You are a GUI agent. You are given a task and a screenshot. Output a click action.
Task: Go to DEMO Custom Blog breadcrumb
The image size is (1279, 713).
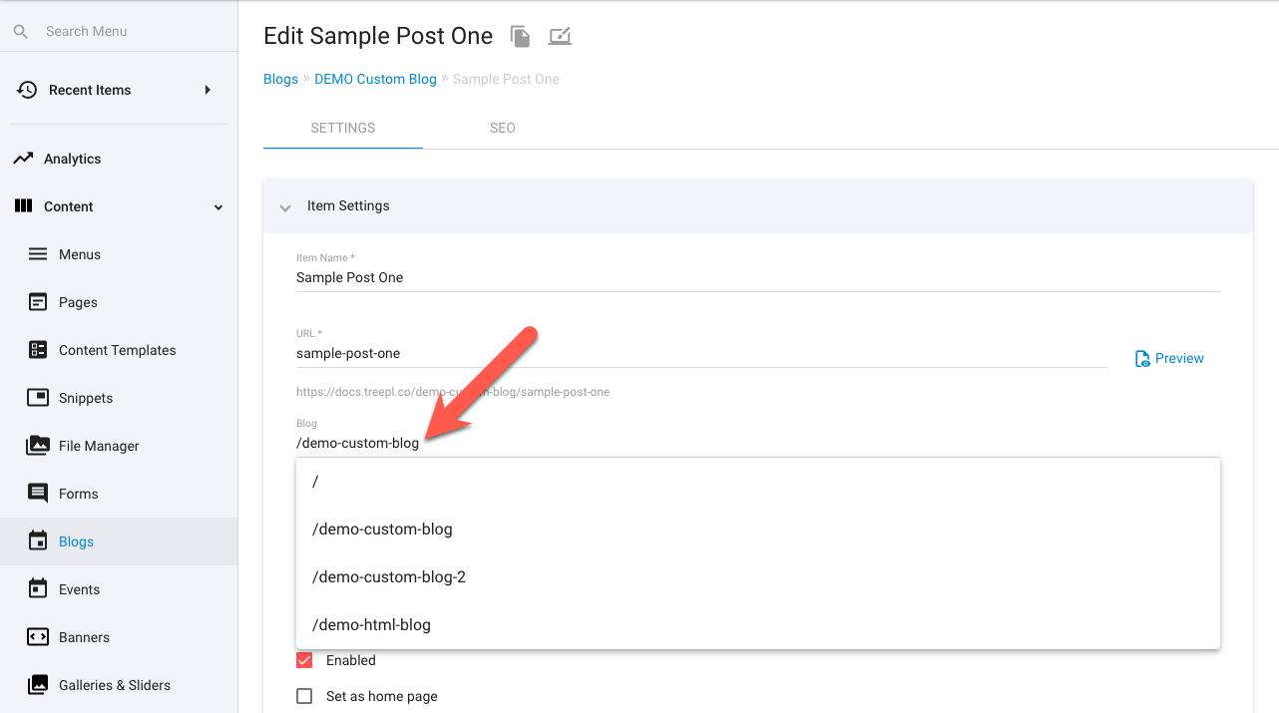[375, 79]
